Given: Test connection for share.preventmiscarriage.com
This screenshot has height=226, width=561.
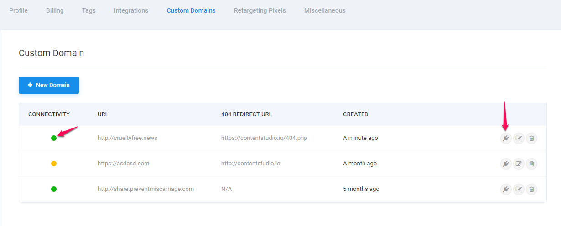Looking at the screenshot, I should pyautogui.click(x=505, y=189).
